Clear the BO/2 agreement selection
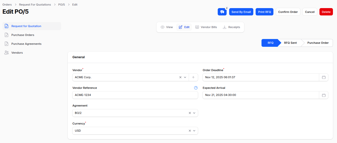Image resolution: width=337 pixels, height=143 pixels. point(190,113)
